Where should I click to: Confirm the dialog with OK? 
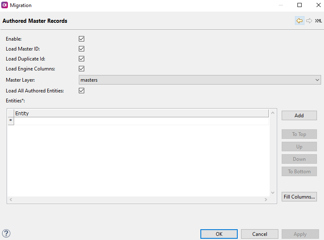tap(219, 234)
